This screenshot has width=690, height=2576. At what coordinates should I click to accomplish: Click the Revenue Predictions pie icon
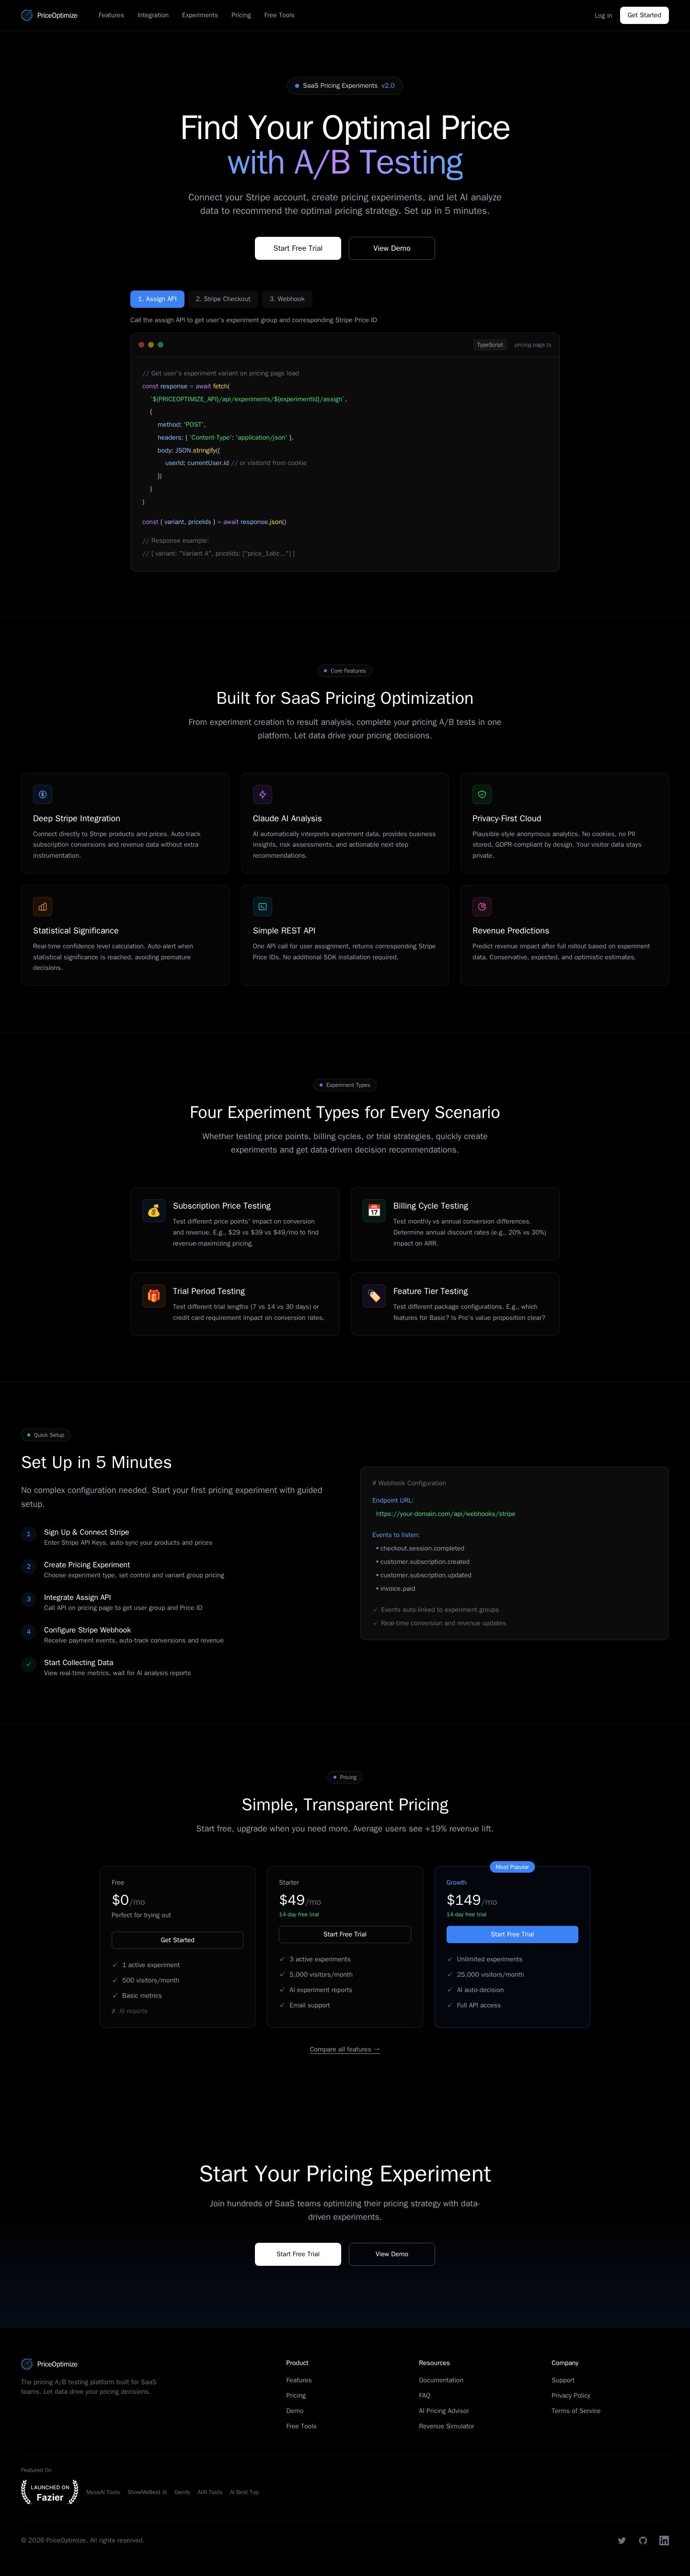click(x=482, y=906)
